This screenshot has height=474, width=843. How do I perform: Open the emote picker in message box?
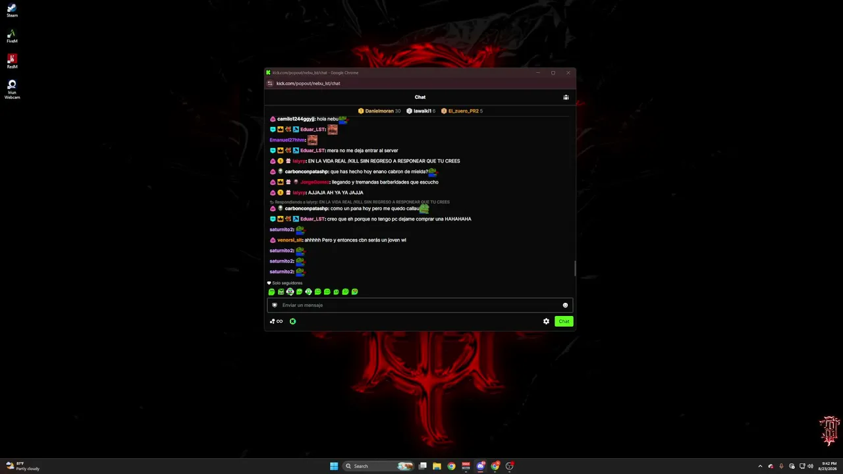[x=565, y=305]
